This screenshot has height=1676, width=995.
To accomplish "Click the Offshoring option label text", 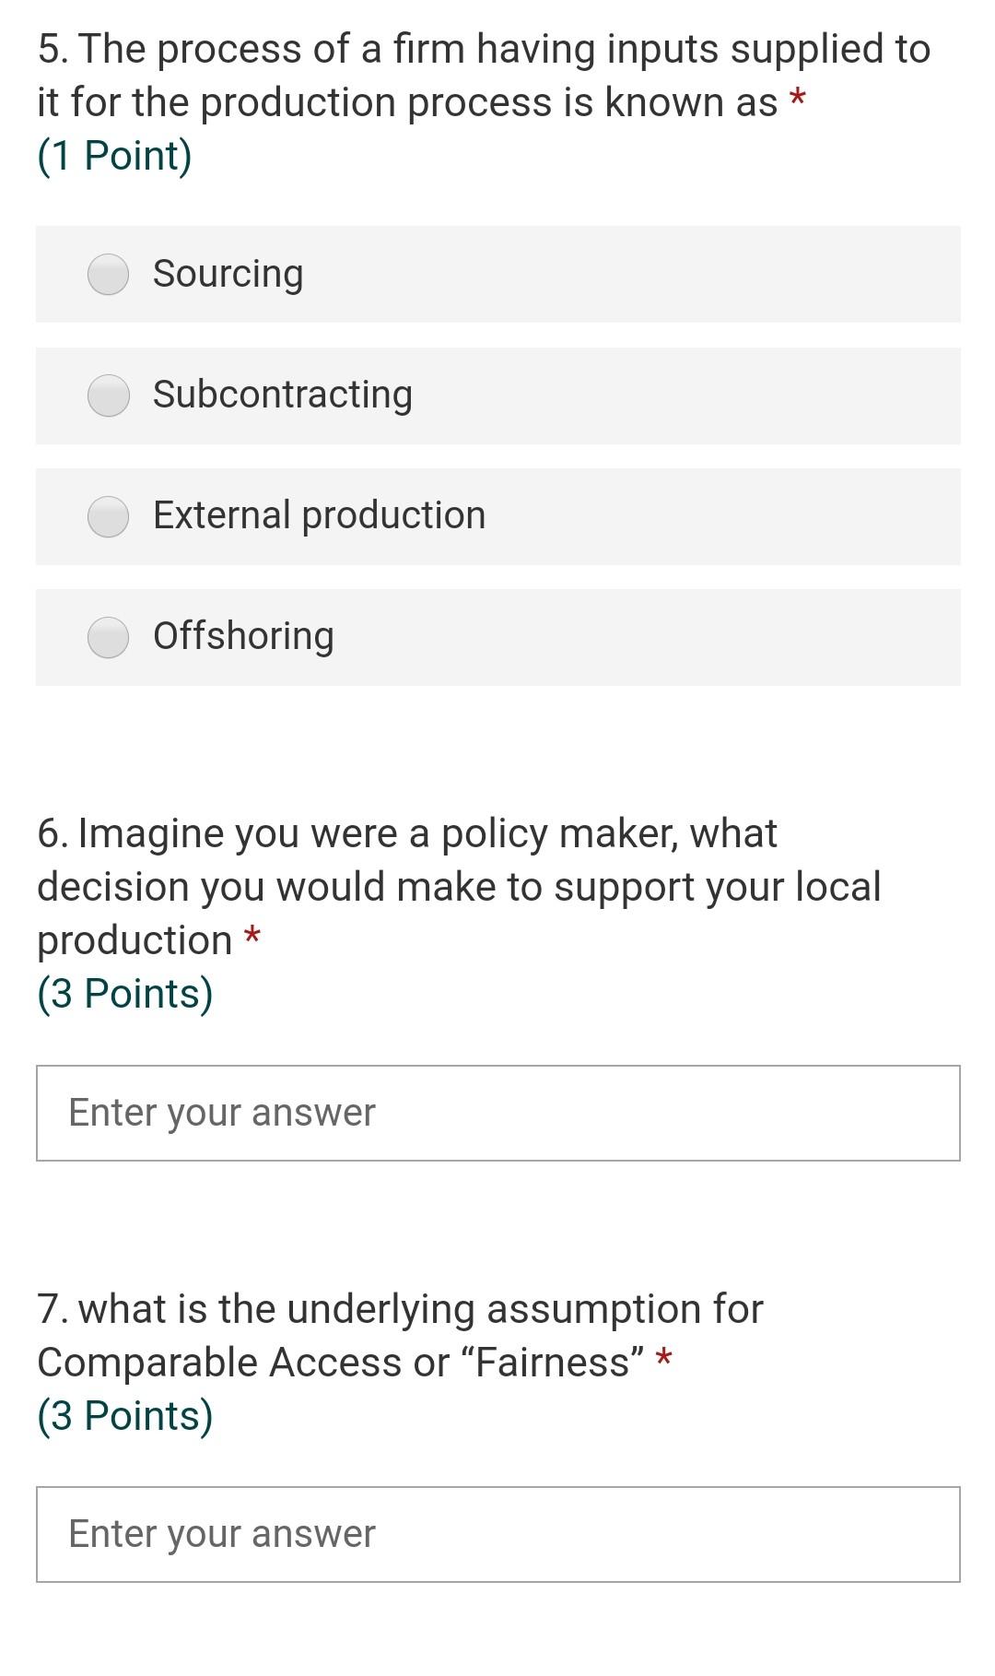I will (x=242, y=637).
